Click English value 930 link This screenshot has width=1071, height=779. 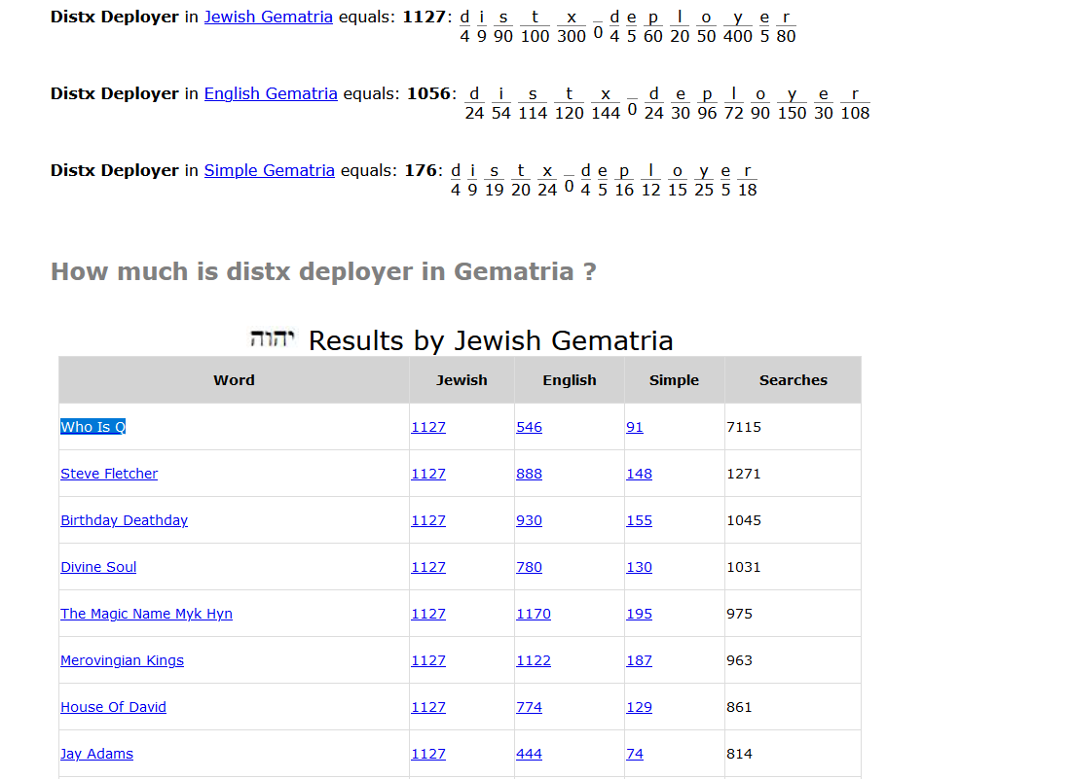click(x=530, y=520)
